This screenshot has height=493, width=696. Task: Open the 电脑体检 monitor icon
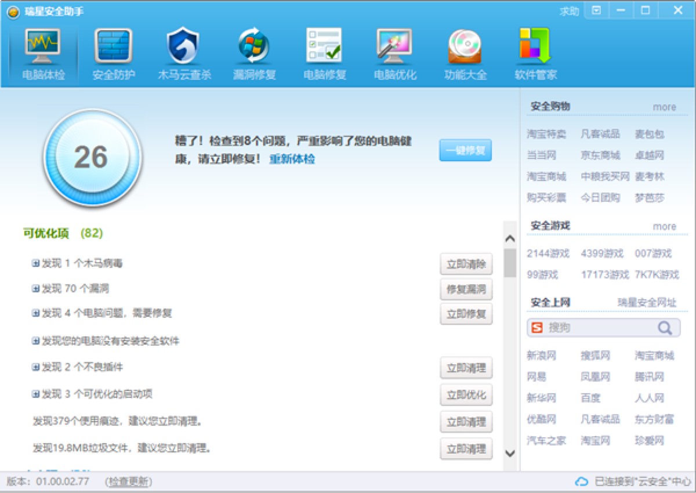pos(43,46)
